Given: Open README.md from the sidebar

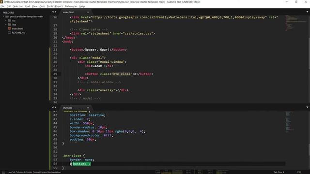Looking at the screenshot, I should [x=18, y=33].
